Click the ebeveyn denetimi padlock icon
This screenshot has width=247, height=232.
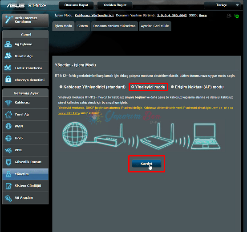tap(8, 79)
